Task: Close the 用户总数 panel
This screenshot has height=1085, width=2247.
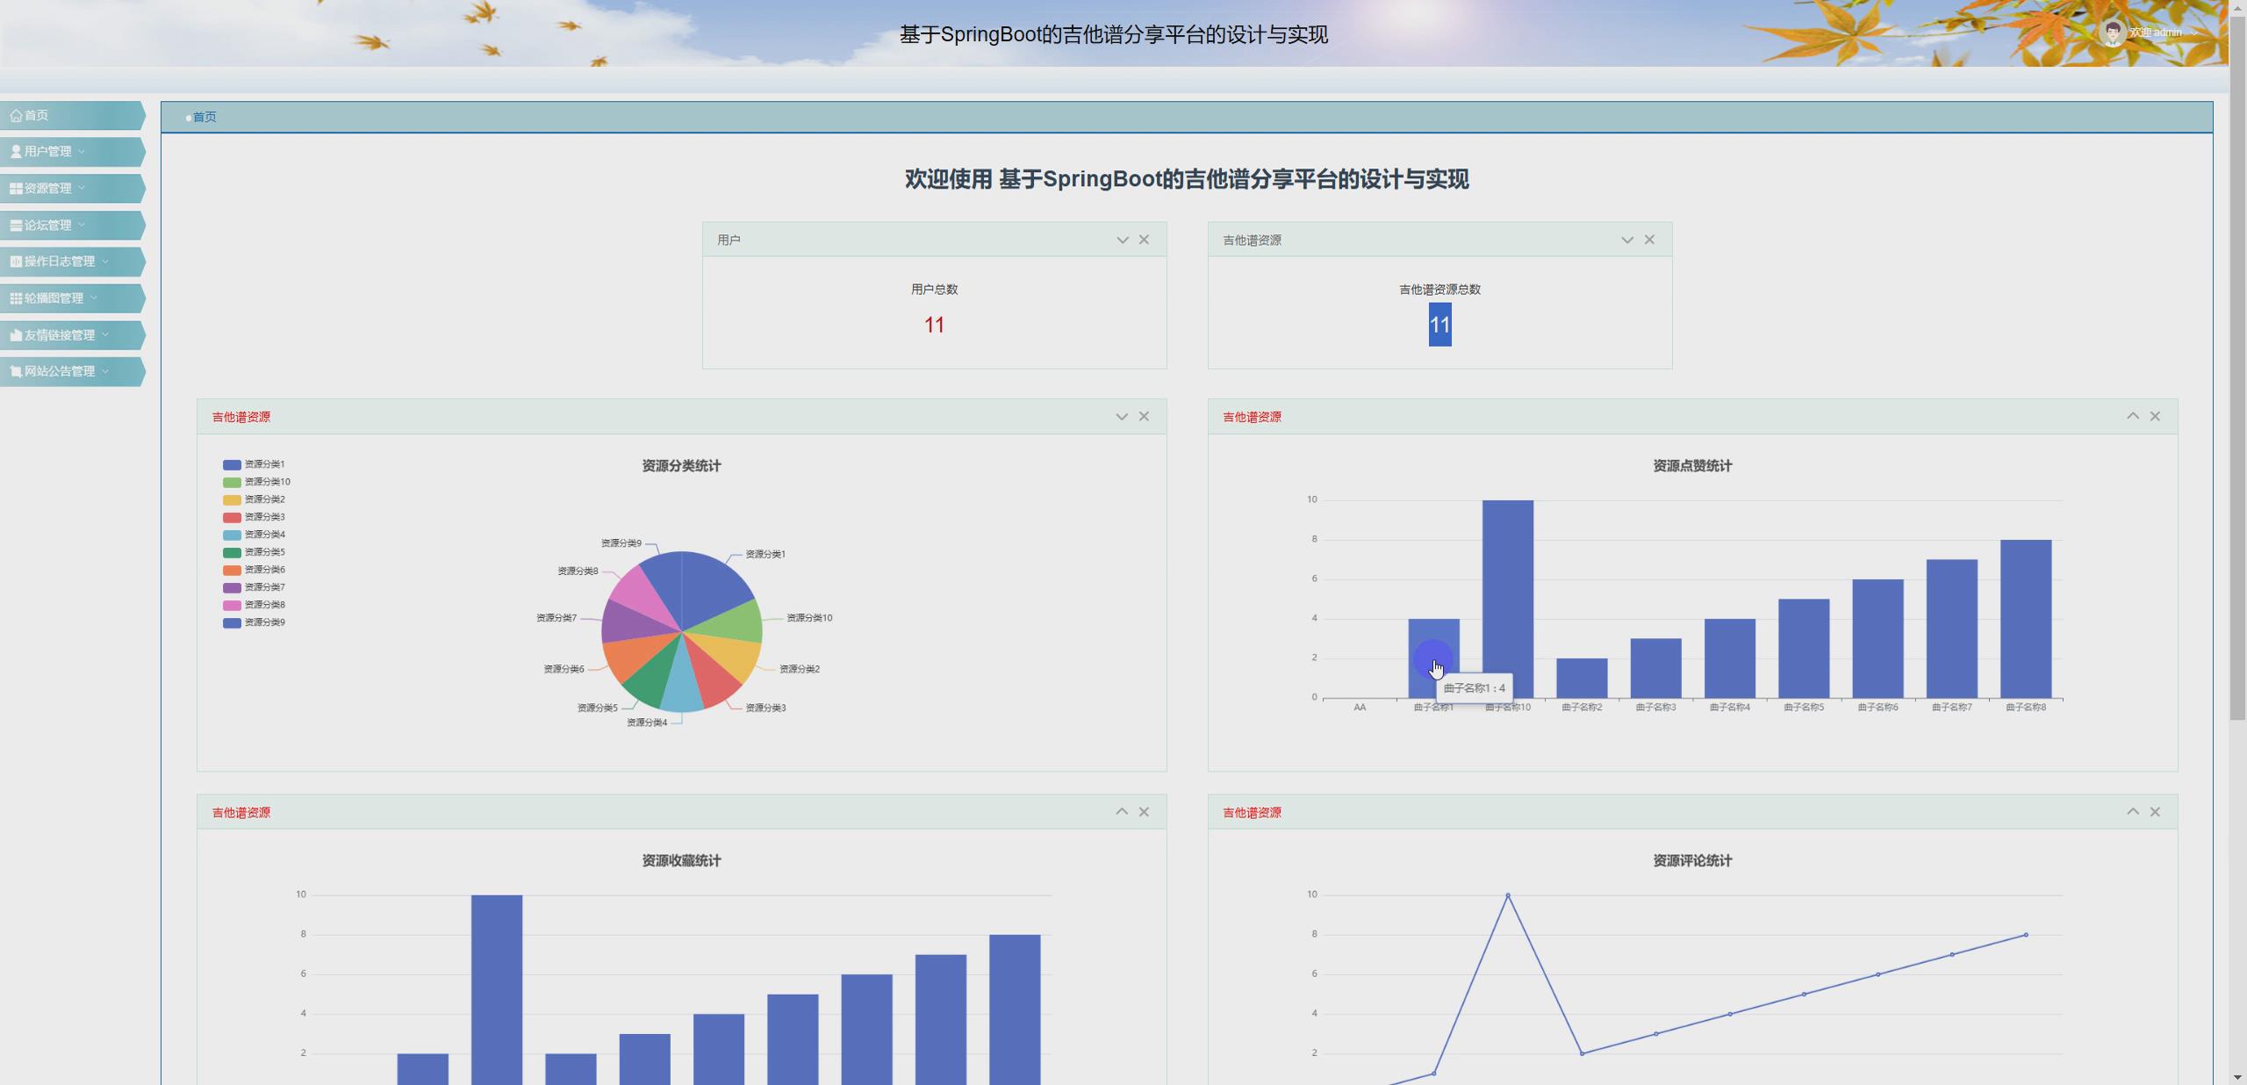Action: (1145, 239)
